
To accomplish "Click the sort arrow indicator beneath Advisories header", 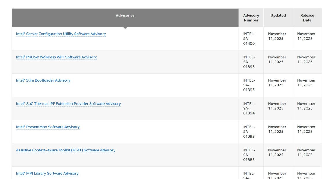I will [x=125, y=28].
